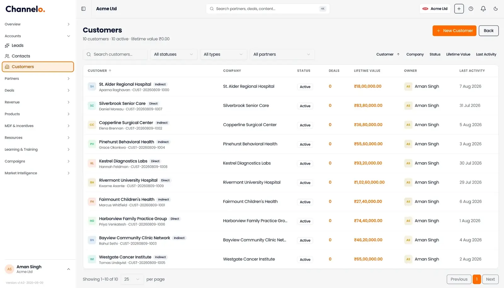Viewport: 504px width, 288px height.
Task: Select page 1 in pagination
Action: pos(477,279)
